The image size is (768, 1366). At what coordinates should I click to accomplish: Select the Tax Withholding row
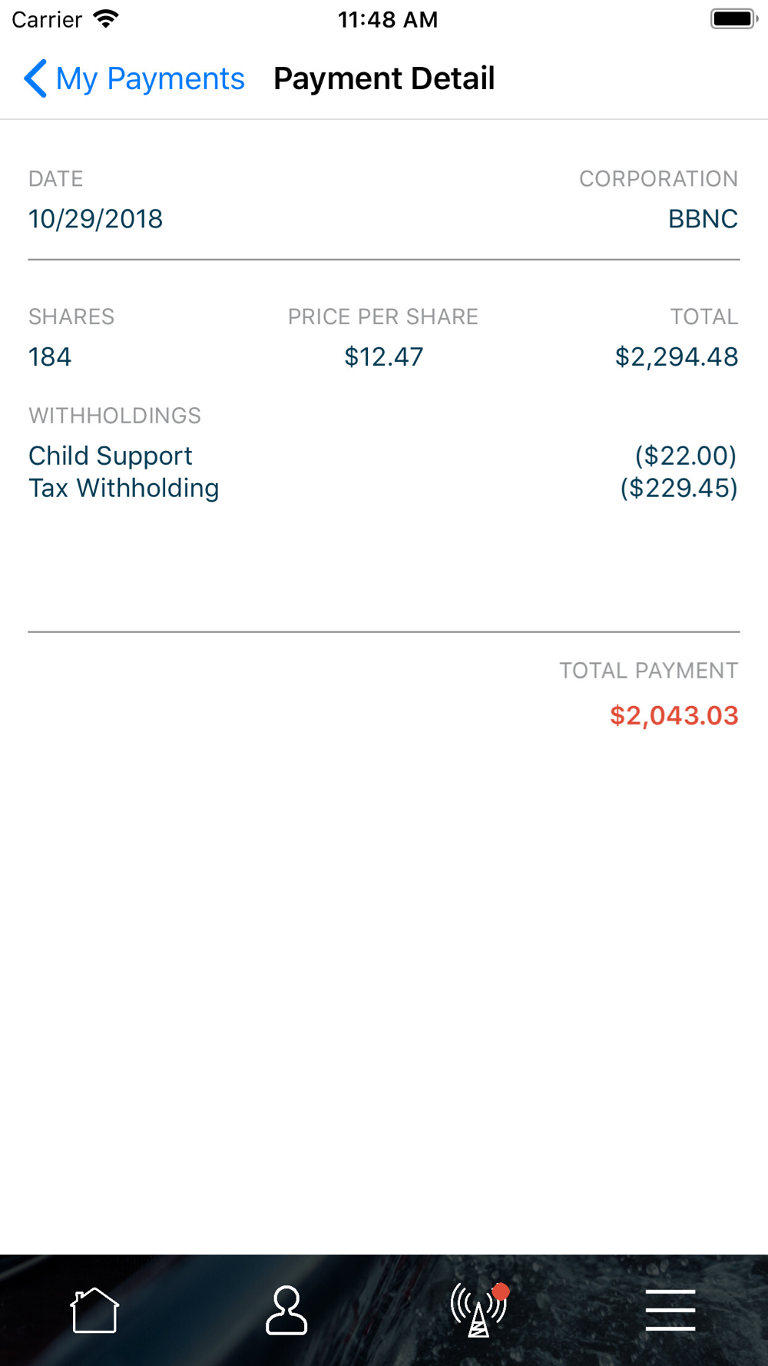383,488
